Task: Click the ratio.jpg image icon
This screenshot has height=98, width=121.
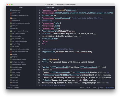Action: pyautogui.click(x=11, y=26)
